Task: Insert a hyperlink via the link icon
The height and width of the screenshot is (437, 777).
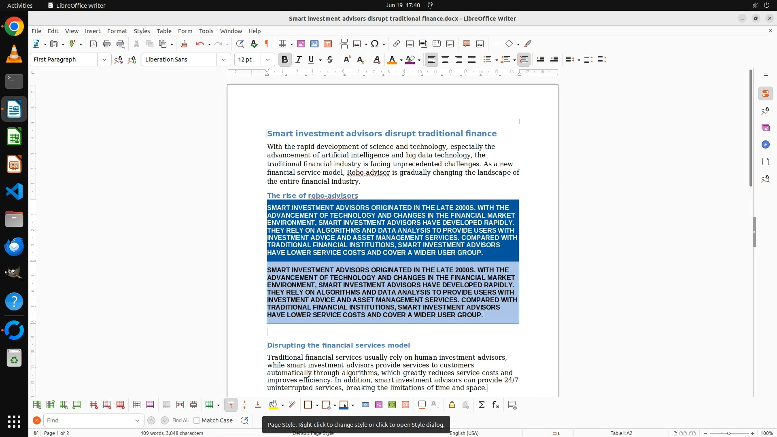Action: pos(397,44)
